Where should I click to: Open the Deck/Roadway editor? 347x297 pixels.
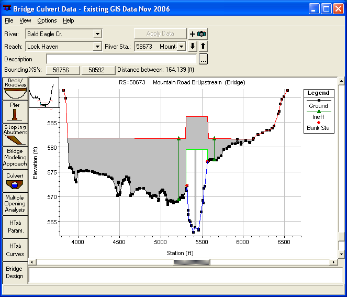[x=15, y=88]
